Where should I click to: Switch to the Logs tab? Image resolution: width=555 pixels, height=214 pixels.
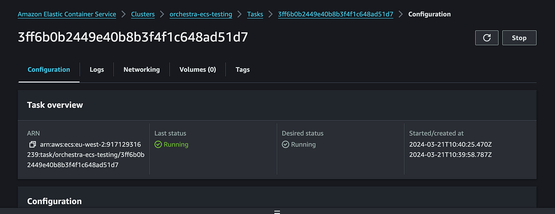click(x=97, y=70)
